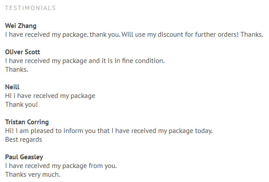Select the name Oliver Scott
This screenshot has width=269, height=182.
[22, 52]
